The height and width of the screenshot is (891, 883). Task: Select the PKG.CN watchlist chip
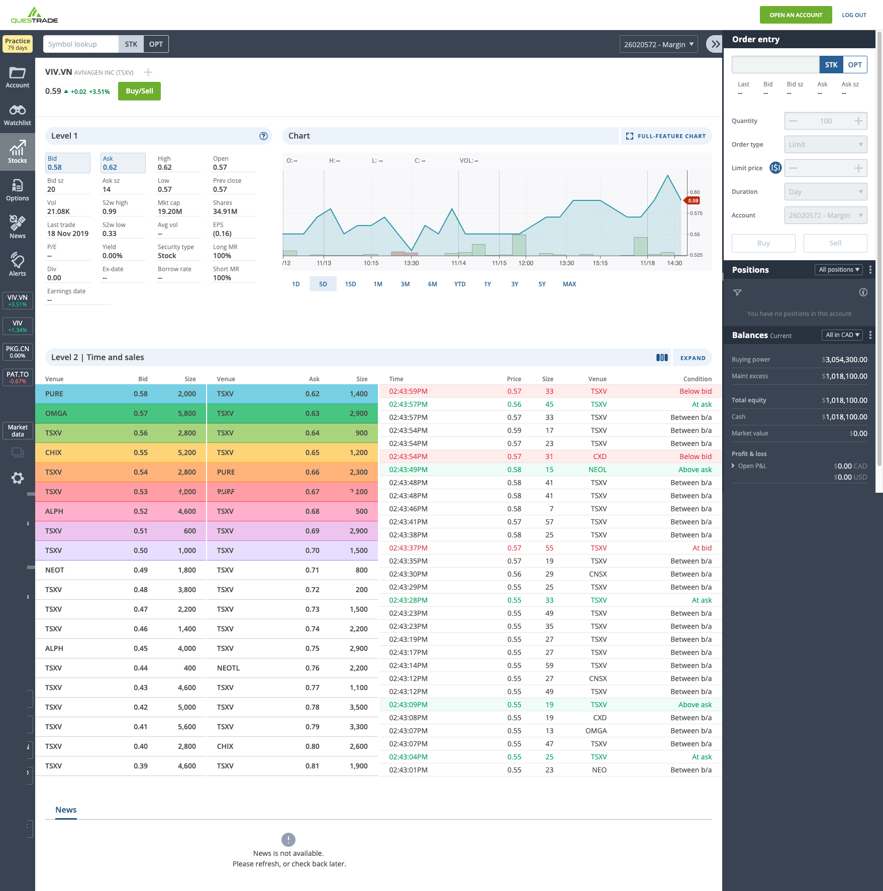click(x=18, y=352)
